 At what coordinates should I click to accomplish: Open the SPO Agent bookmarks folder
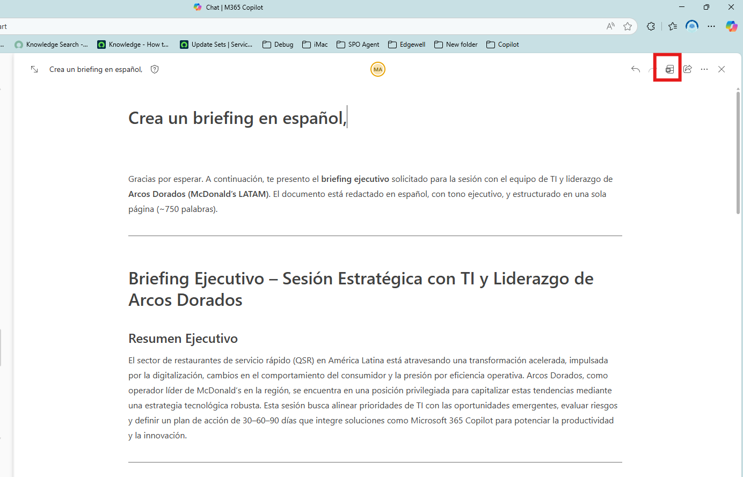click(358, 45)
